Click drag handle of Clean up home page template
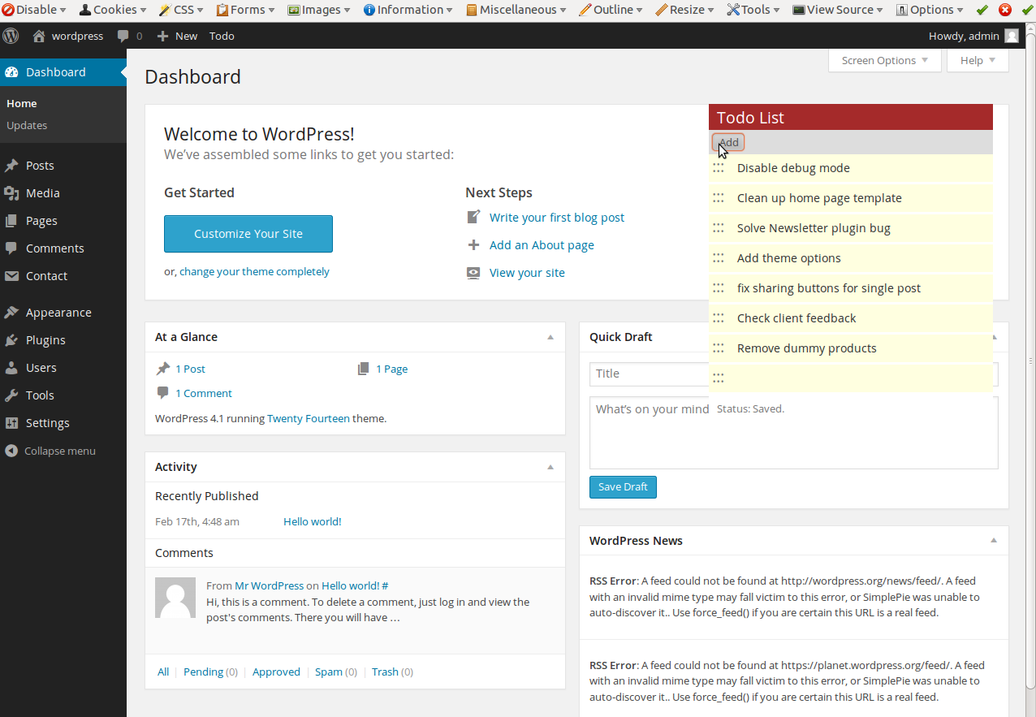The height and width of the screenshot is (717, 1036). tap(719, 198)
